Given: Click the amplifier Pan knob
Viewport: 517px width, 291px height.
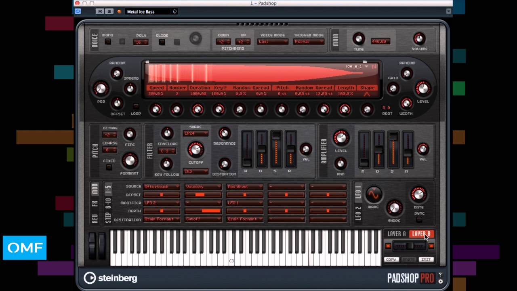Looking at the screenshot, I should pyautogui.click(x=340, y=163).
